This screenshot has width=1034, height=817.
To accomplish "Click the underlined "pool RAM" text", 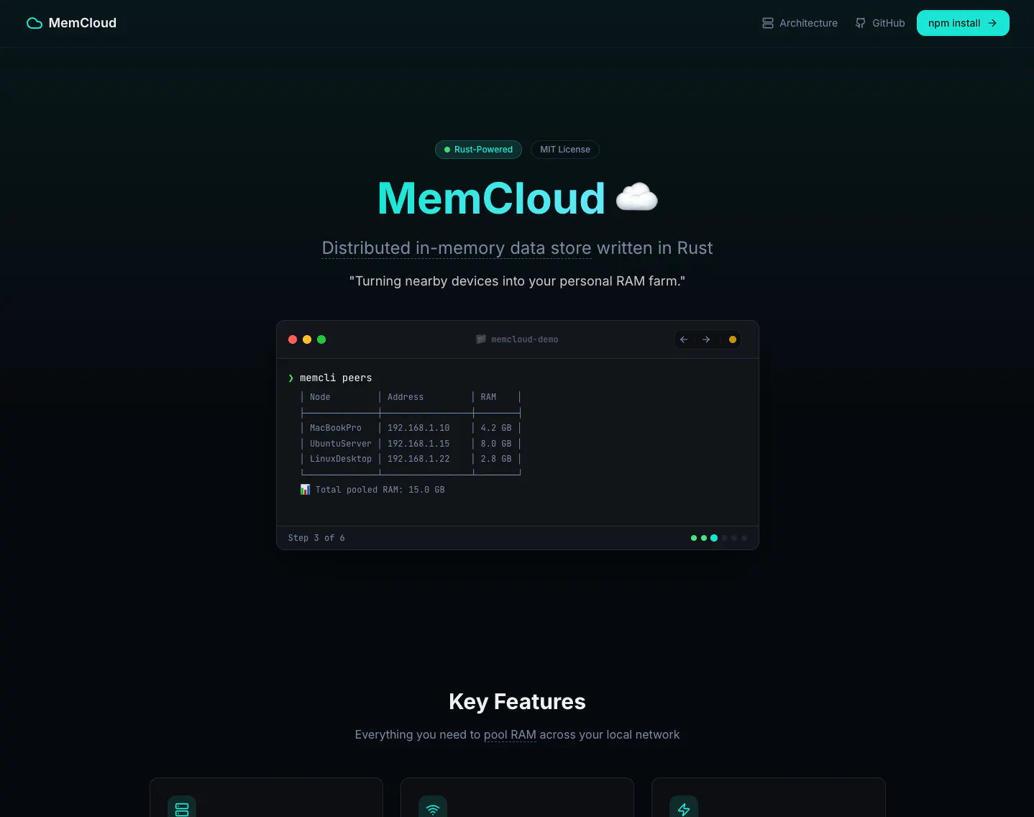I will coord(510,735).
